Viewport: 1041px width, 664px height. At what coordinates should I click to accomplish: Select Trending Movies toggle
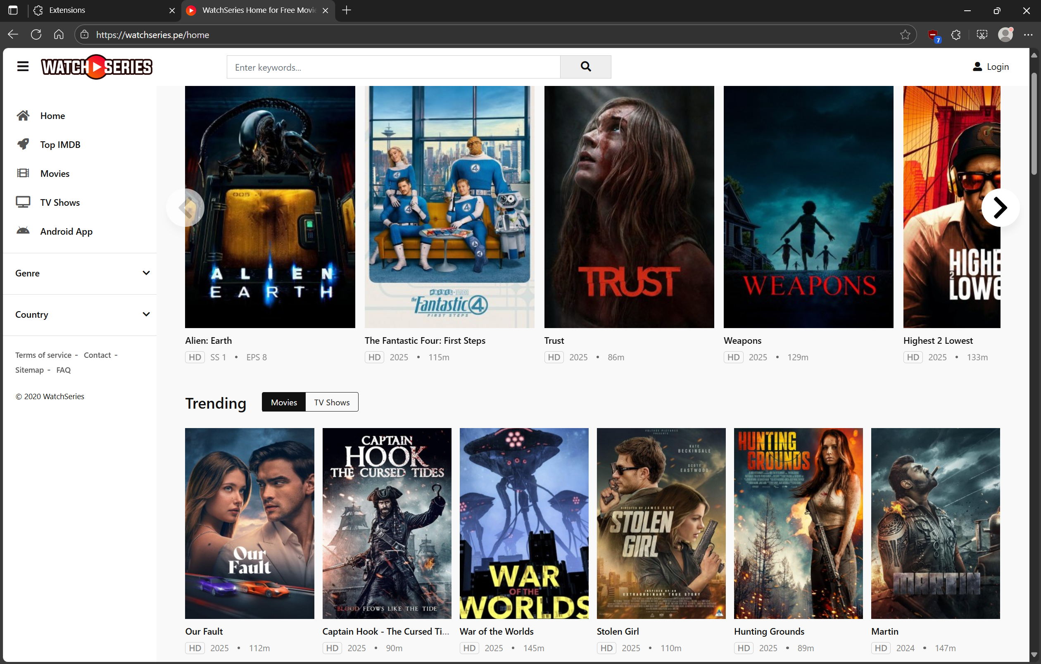pos(284,402)
